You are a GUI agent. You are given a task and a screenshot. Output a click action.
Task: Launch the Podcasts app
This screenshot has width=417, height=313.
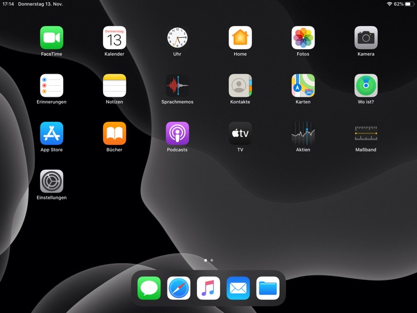(x=177, y=134)
